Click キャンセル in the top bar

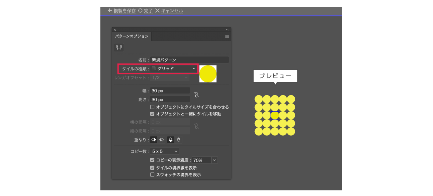[x=172, y=11]
